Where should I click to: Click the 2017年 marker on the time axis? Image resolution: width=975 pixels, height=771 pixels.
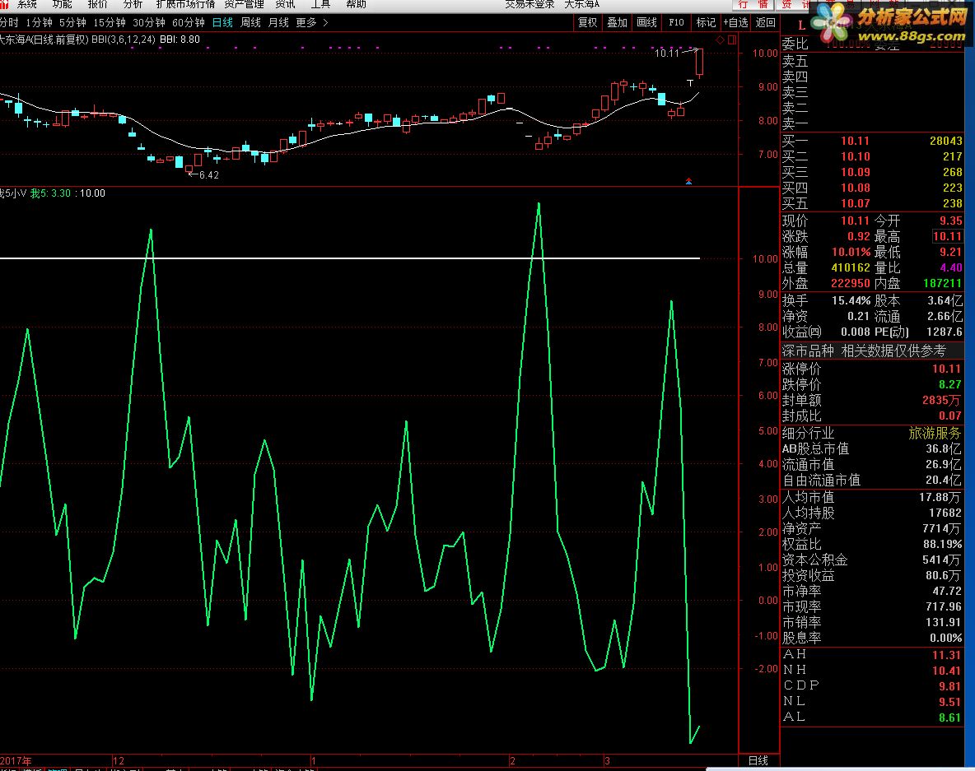tap(16, 760)
